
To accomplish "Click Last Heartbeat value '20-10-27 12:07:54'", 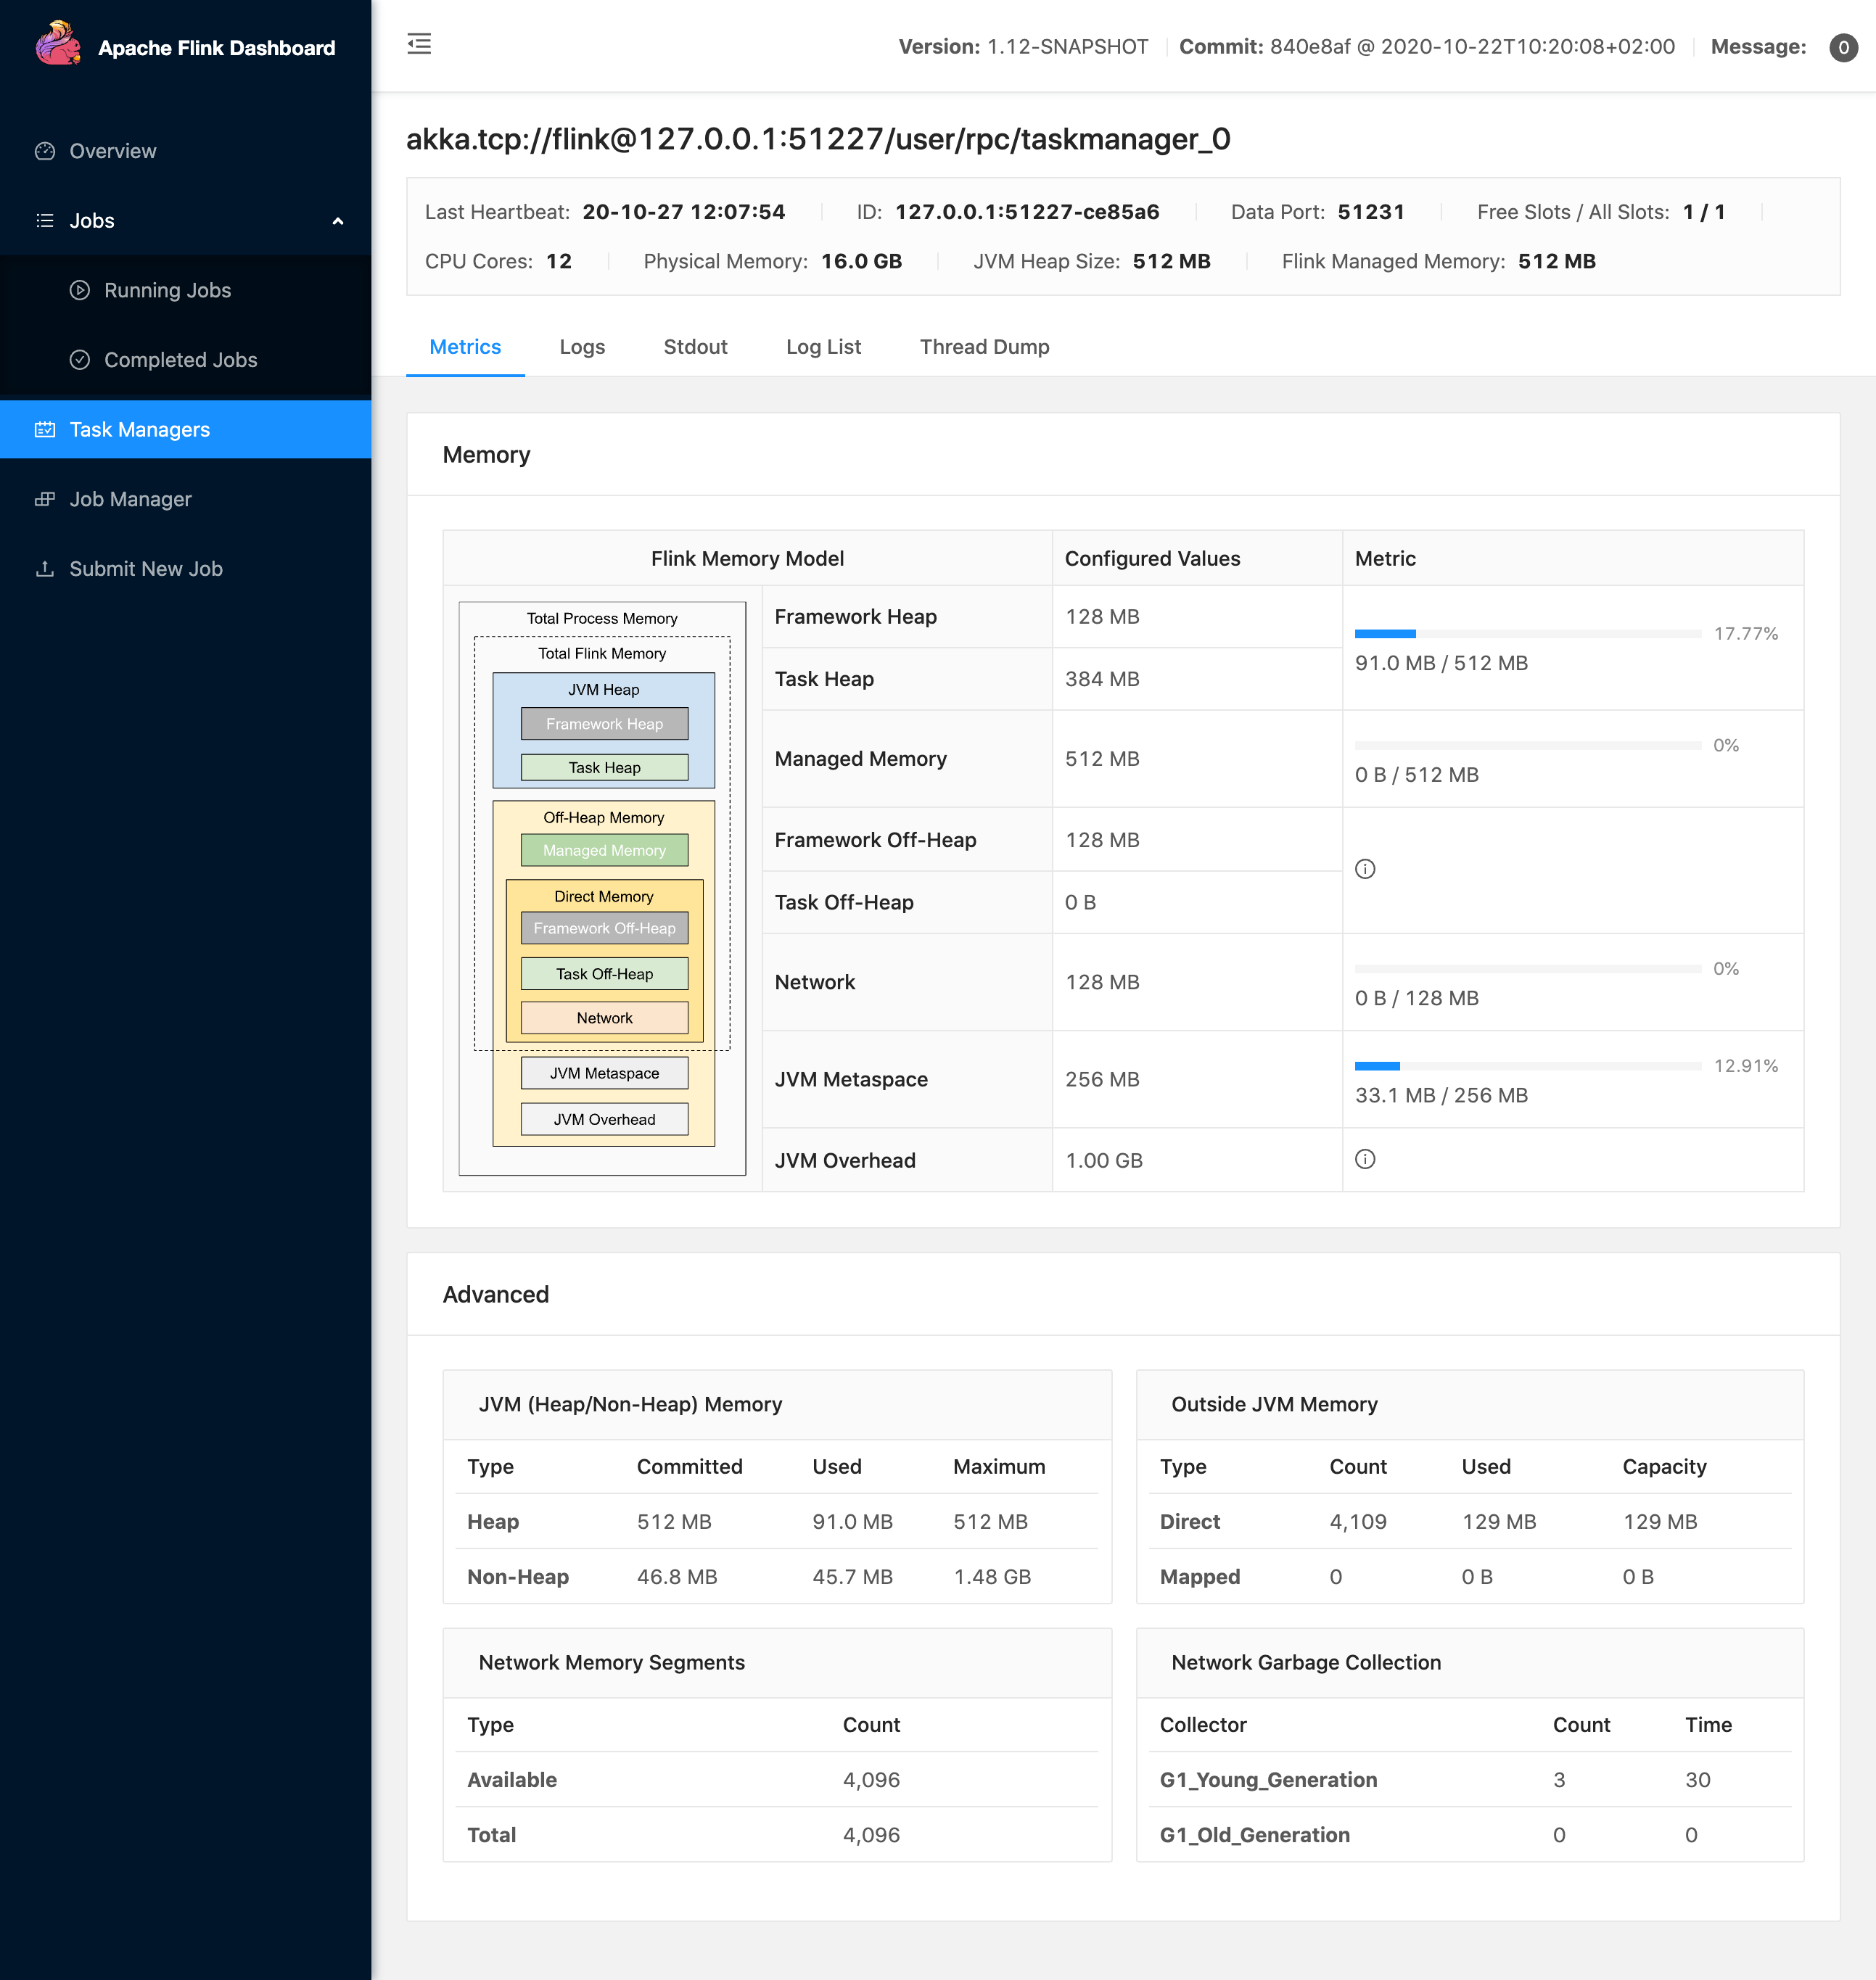I will [x=684, y=212].
